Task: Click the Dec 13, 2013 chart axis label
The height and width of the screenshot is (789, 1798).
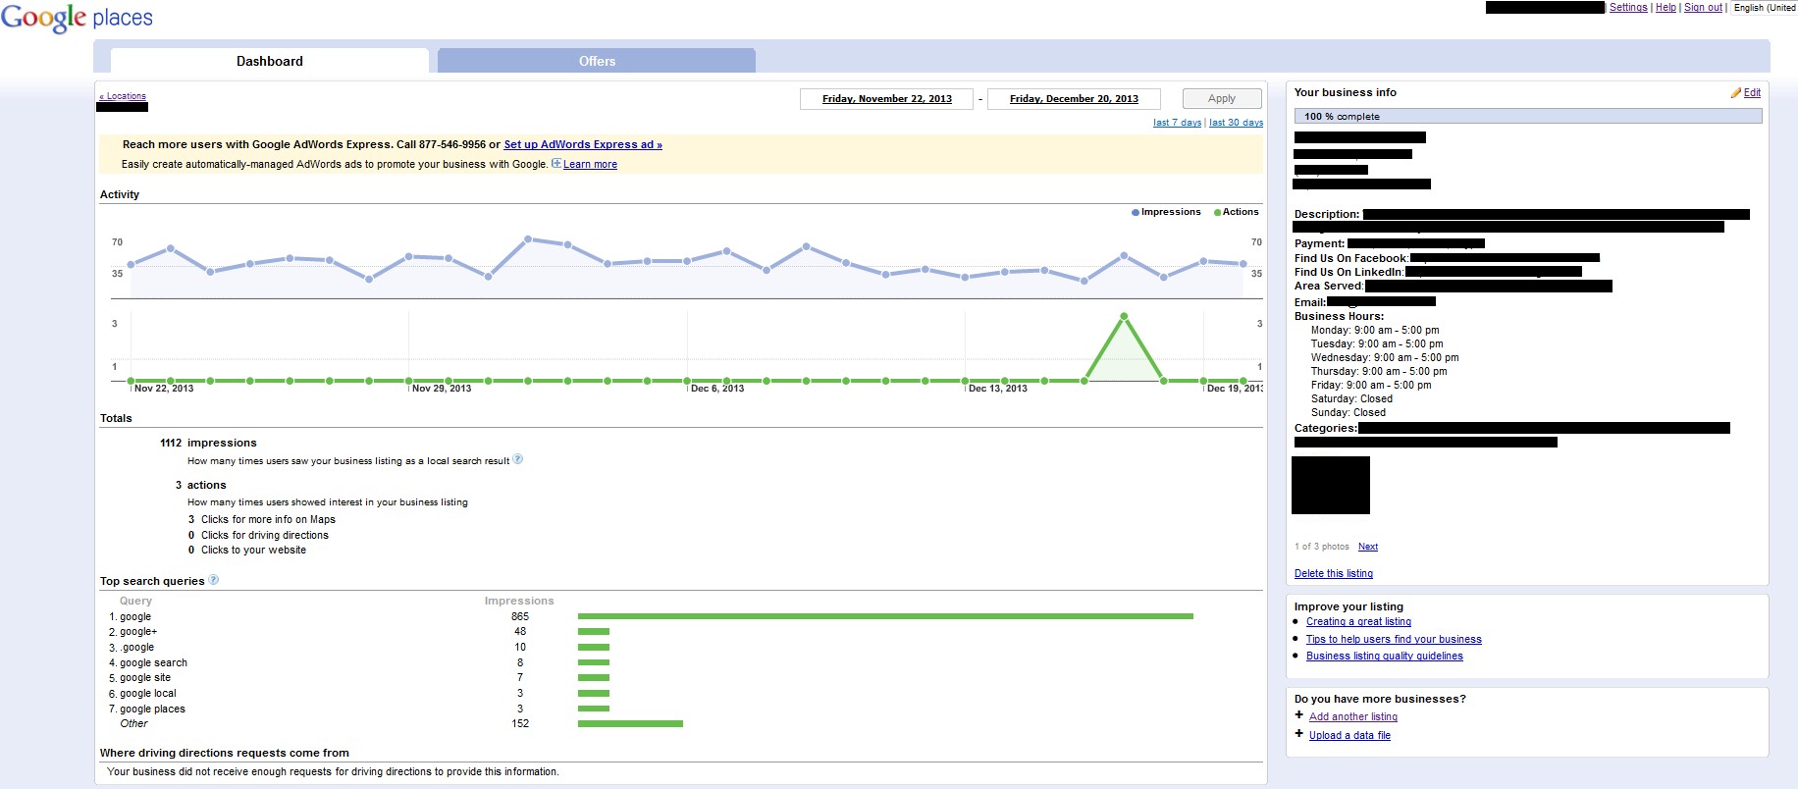Action: tap(998, 389)
